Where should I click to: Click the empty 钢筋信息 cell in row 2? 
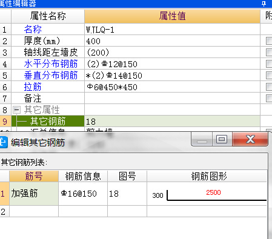coord(83,212)
